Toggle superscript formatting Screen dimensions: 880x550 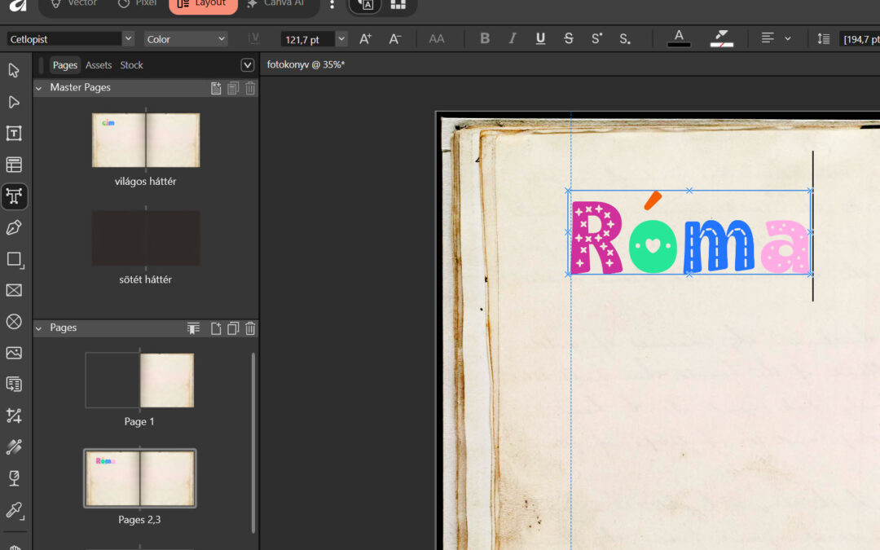pos(596,39)
